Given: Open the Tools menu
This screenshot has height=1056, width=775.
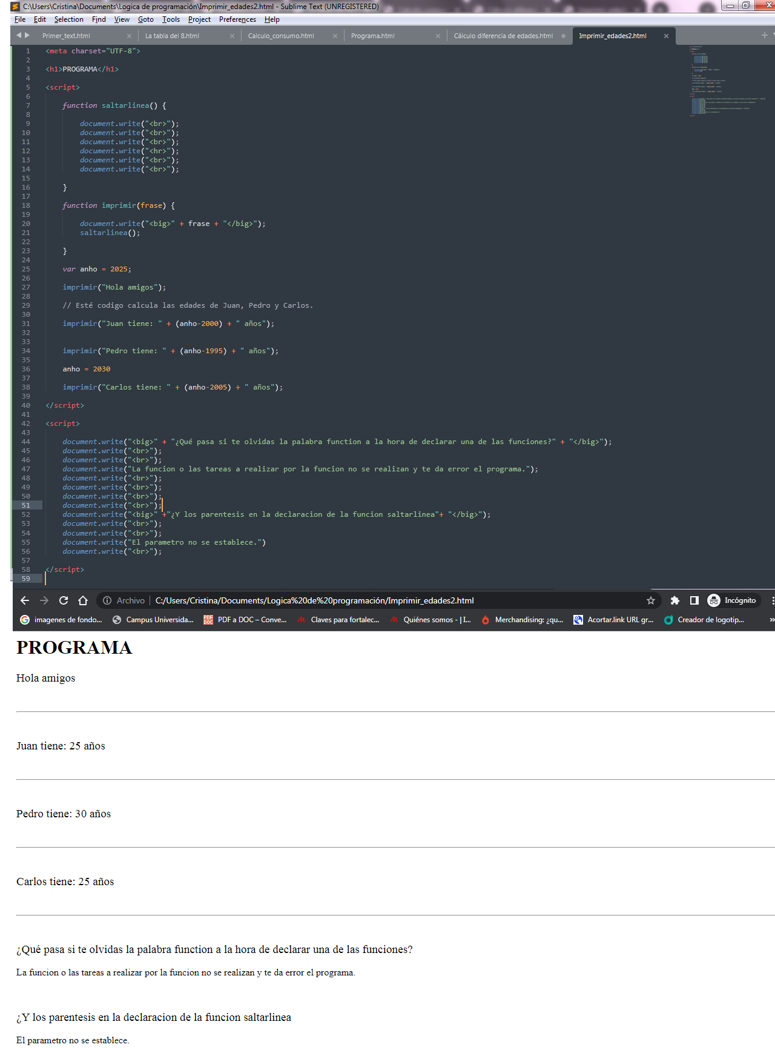Looking at the screenshot, I should tap(171, 19).
